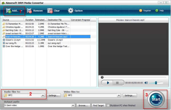Open Option settings gear

pos(75,10)
